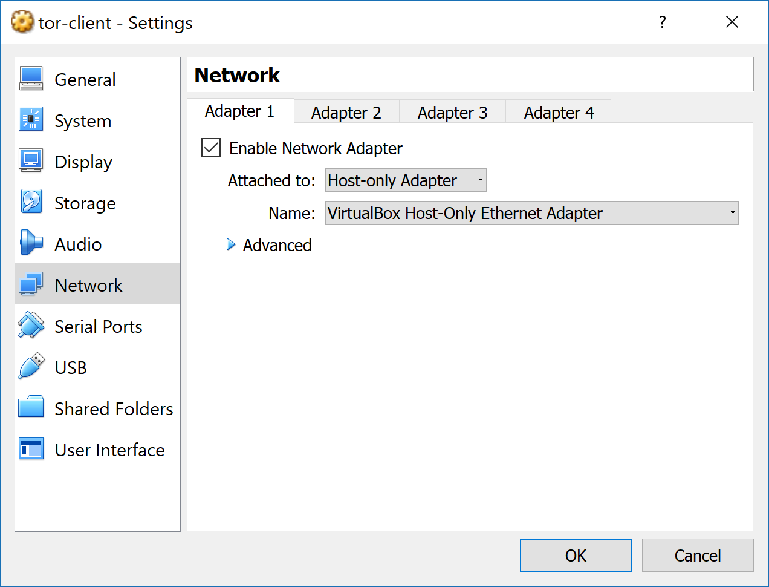The width and height of the screenshot is (769, 587).
Task: Click the Network computers icon
Action: [x=31, y=284]
